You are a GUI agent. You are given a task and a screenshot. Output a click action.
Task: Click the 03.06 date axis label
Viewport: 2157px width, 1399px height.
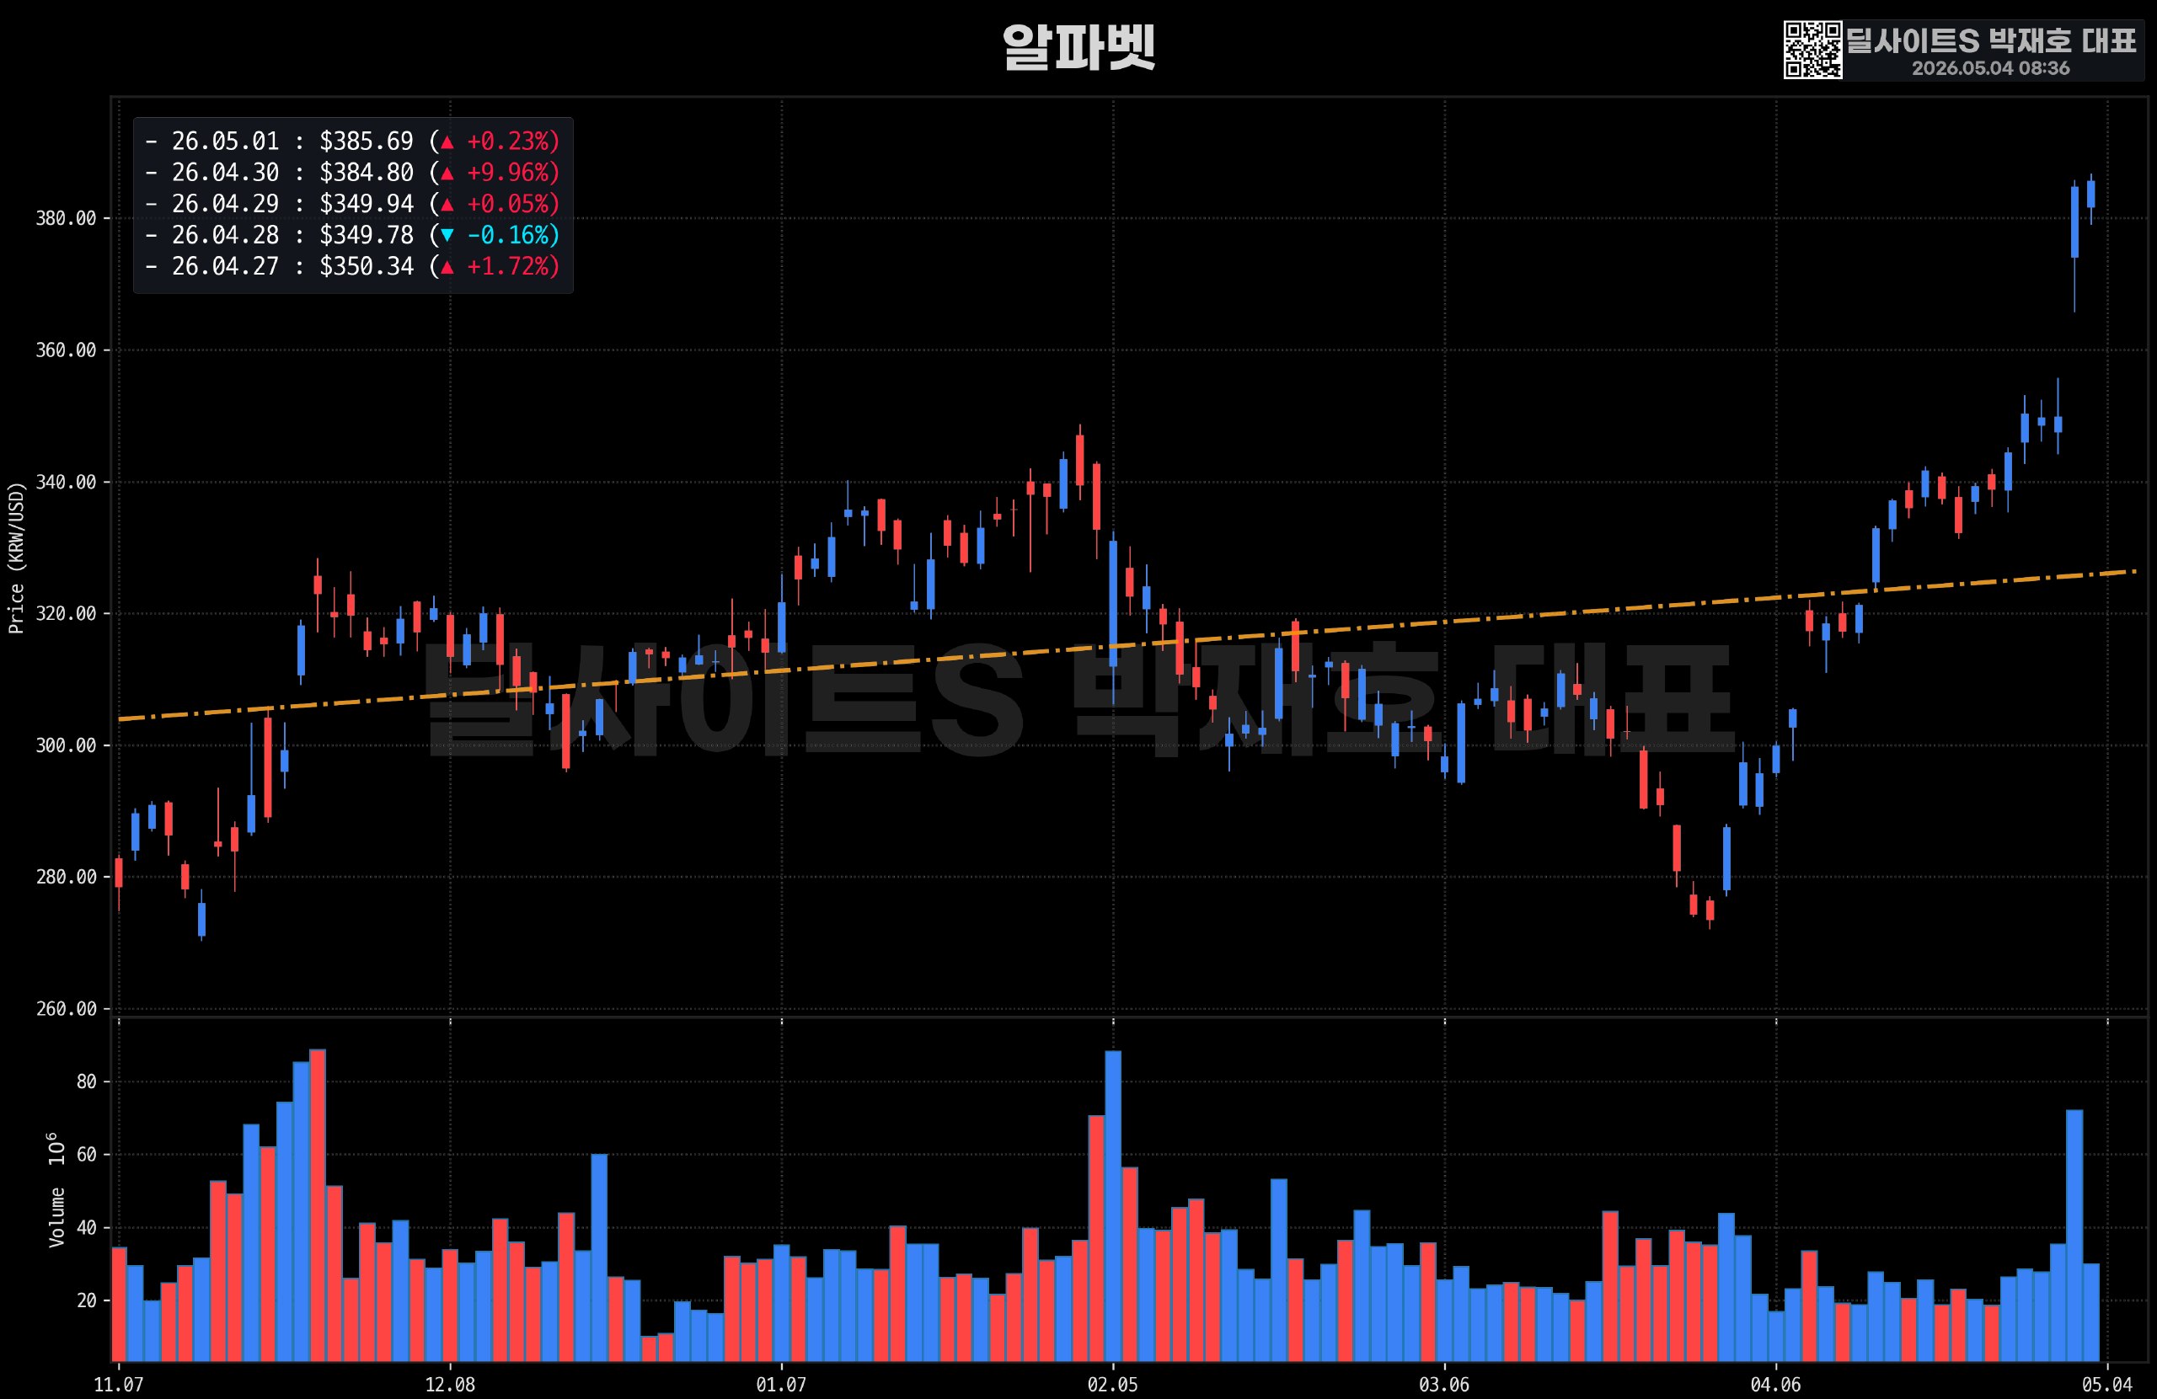(x=1443, y=1385)
